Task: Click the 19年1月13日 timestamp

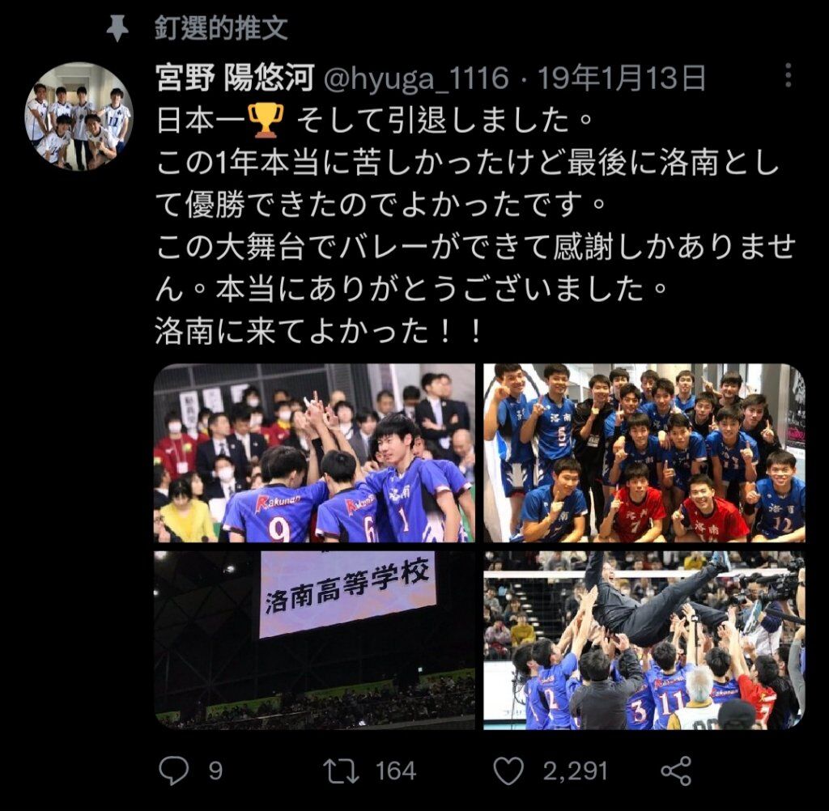Action: [621, 79]
